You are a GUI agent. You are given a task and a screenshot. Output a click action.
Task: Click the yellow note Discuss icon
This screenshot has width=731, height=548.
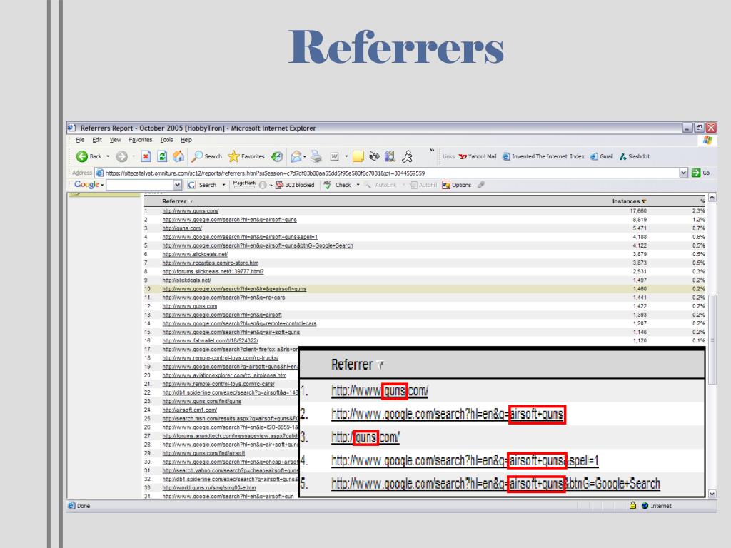pos(358,156)
